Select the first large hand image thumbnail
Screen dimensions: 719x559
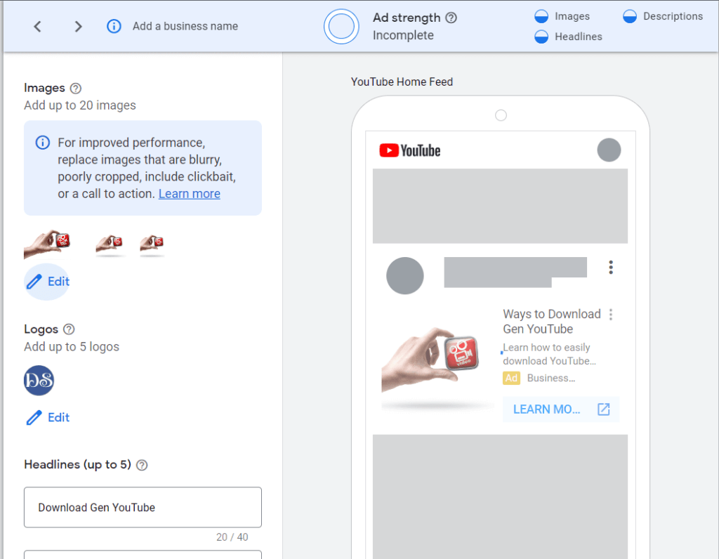pyautogui.click(x=47, y=244)
